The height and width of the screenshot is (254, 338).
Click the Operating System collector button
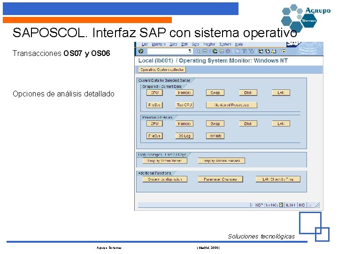tap(162, 70)
